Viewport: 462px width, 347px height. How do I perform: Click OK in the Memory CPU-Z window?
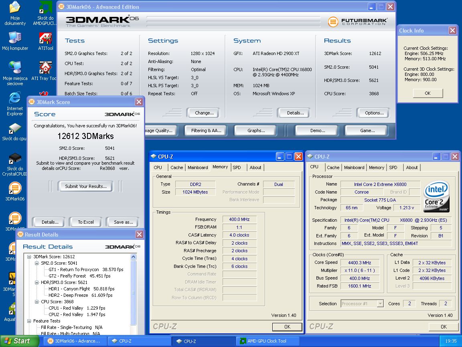tap(287, 327)
